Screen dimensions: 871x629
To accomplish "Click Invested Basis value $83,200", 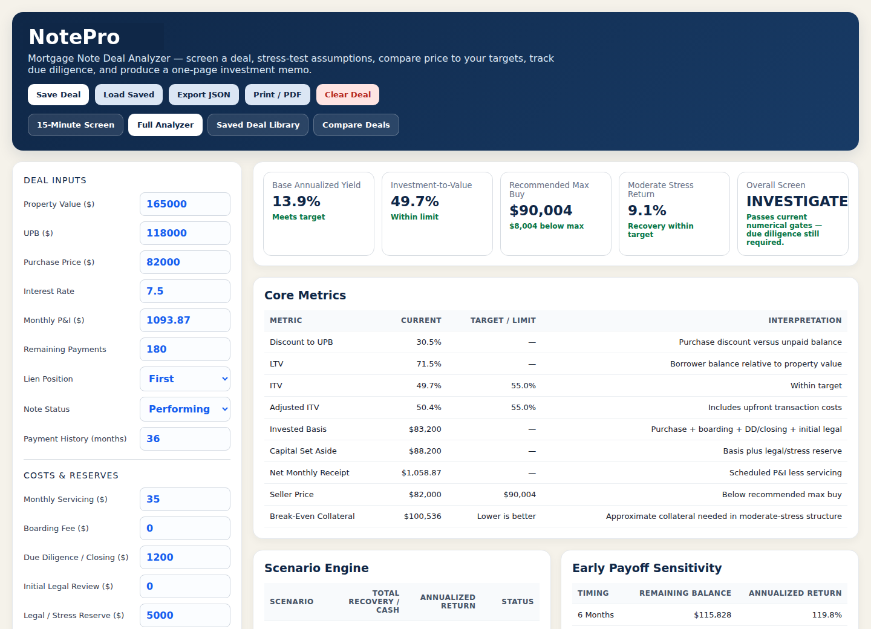I will tap(425, 429).
